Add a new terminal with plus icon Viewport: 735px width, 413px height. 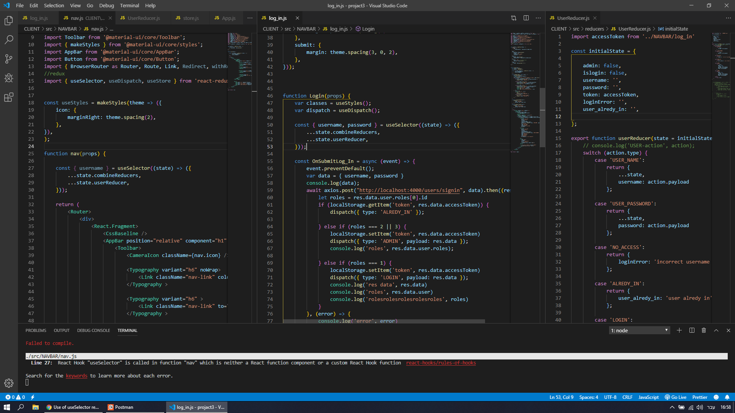tap(679, 330)
